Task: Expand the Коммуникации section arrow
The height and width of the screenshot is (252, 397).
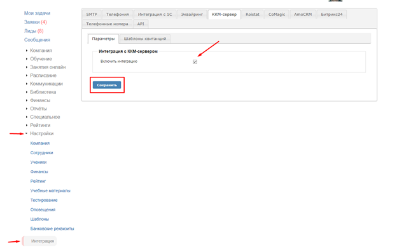Action: click(x=27, y=84)
